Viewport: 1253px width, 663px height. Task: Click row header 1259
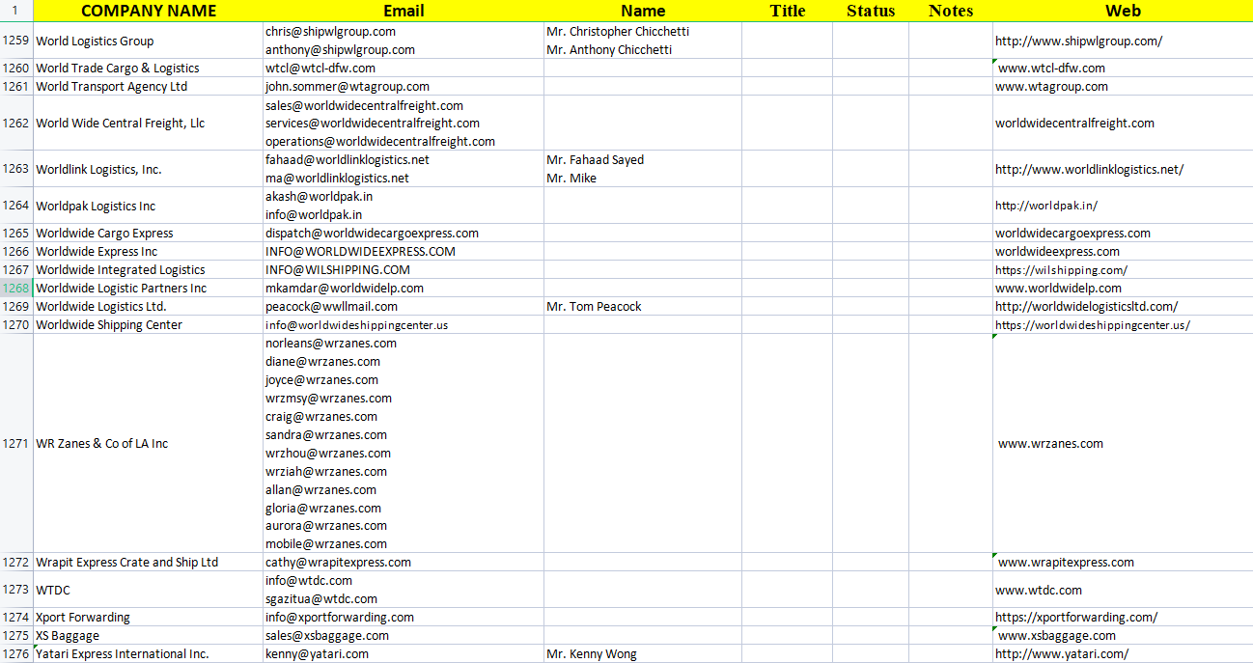click(x=16, y=41)
